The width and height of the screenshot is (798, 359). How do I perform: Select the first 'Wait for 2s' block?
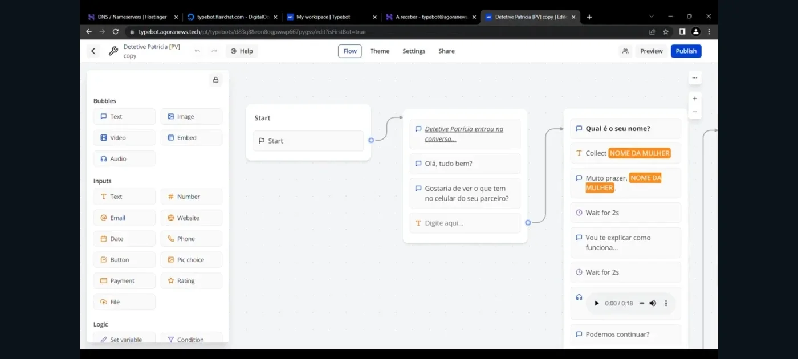tap(626, 213)
